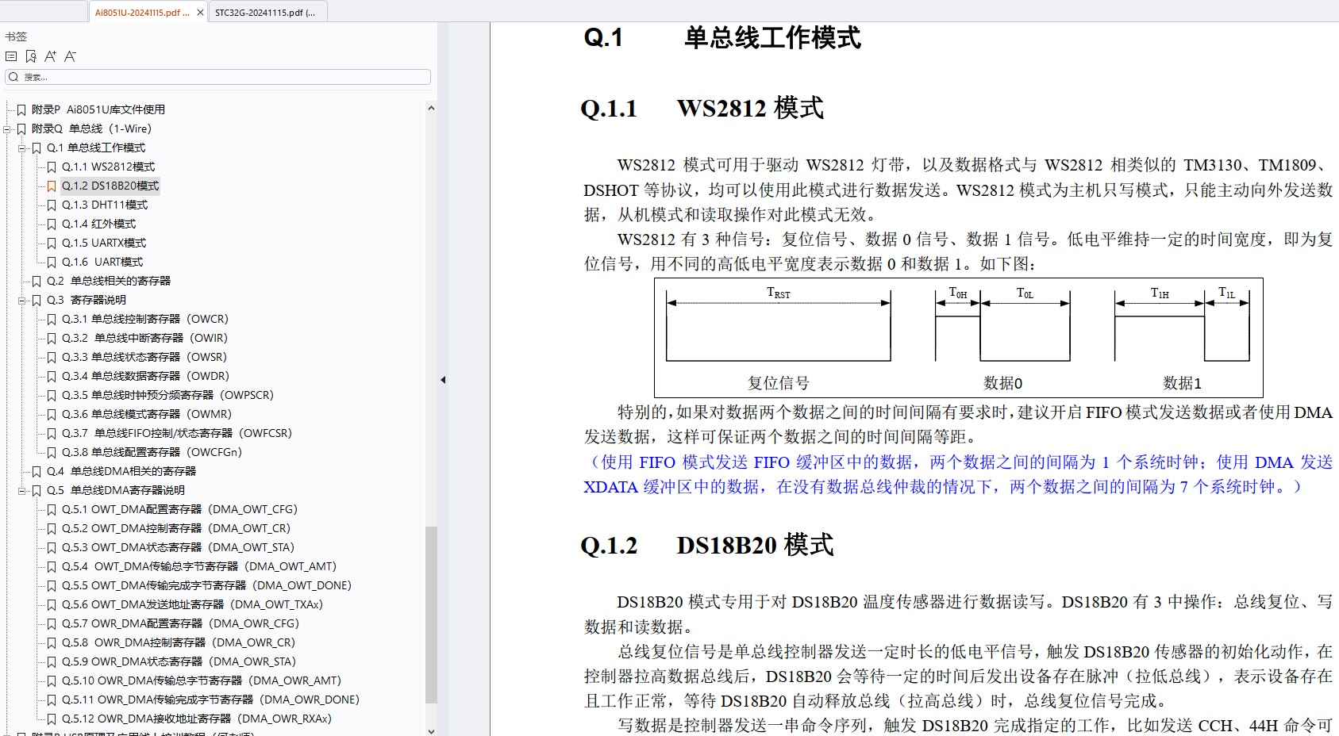The image size is (1339, 736).
Task: Open bookmark Q.3.1 单总线控制寄存器 (OWCR)
Action: [145, 319]
